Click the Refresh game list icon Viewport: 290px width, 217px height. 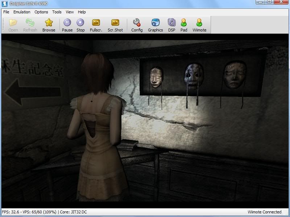(x=30, y=25)
